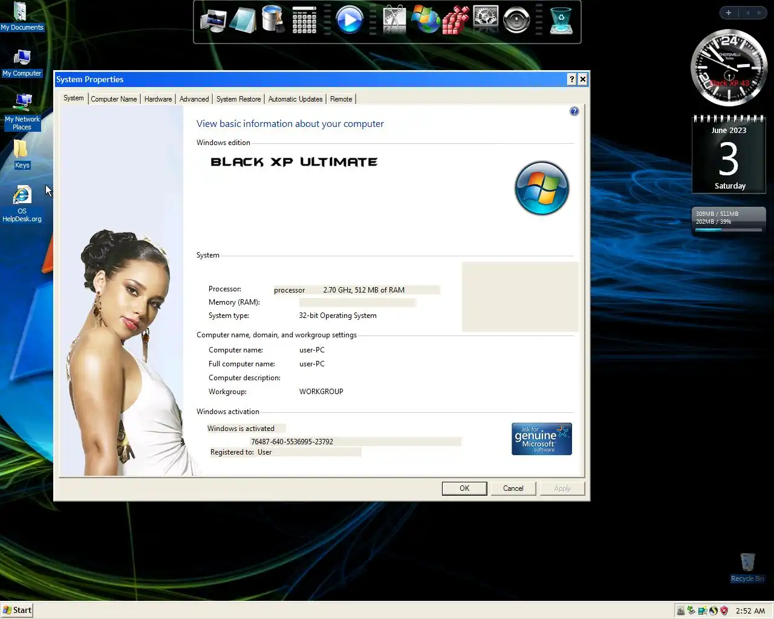This screenshot has height=619, width=774.
Task: Switch to the Computer Name tab
Action: 114,99
